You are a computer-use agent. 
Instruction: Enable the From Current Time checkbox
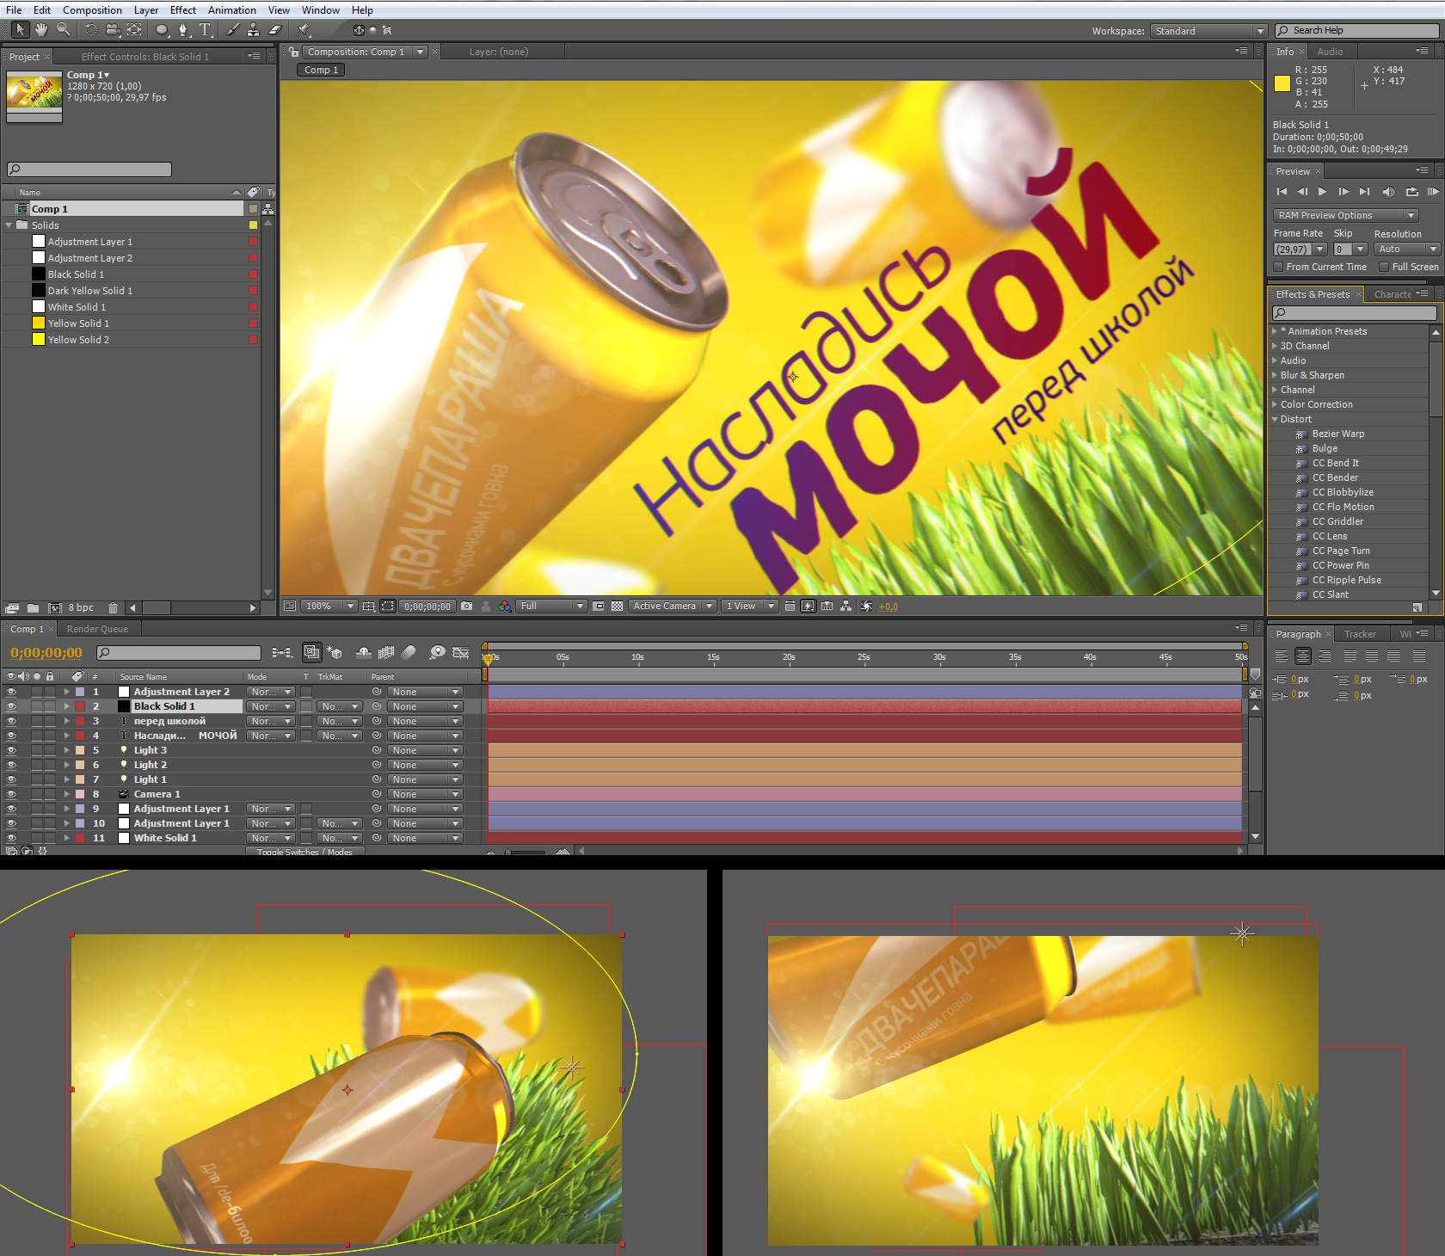(1278, 267)
